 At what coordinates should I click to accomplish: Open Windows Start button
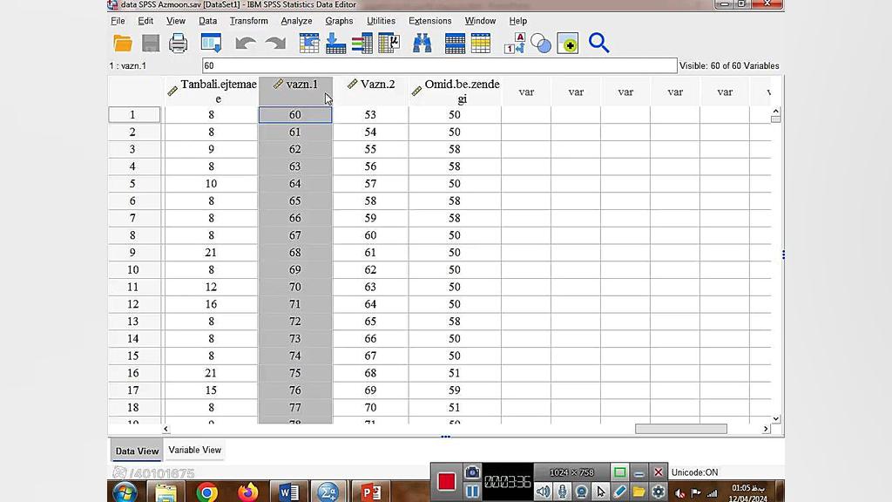[x=125, y=492]
